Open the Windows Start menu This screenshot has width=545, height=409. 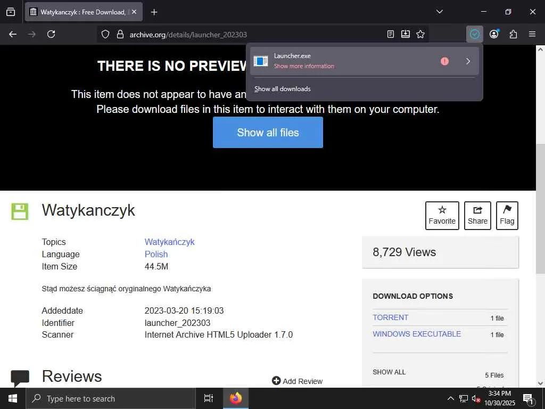(x=13, y=398)
